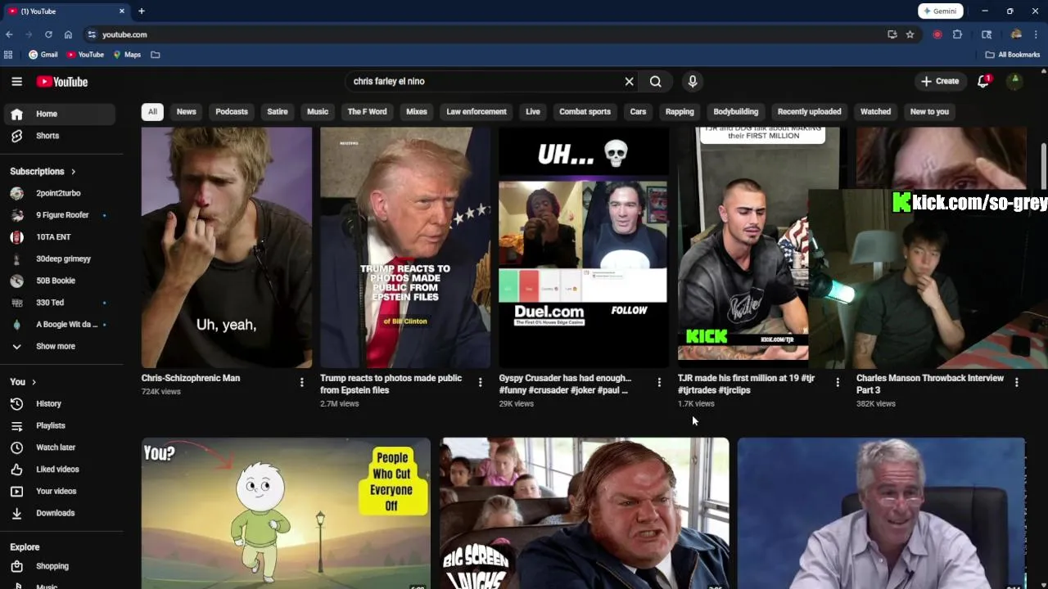The image size is (1048, 589).
Task: Start voice search with the microphone
Action: pos(693,81)
